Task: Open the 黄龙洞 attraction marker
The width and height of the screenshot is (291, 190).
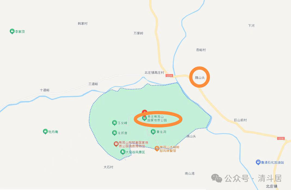Action: click(x=153, y=132)
